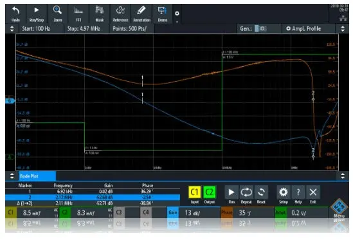Select C2 as Output channel
The width and height of the screenshot is (353, 240).
point(210,192)
